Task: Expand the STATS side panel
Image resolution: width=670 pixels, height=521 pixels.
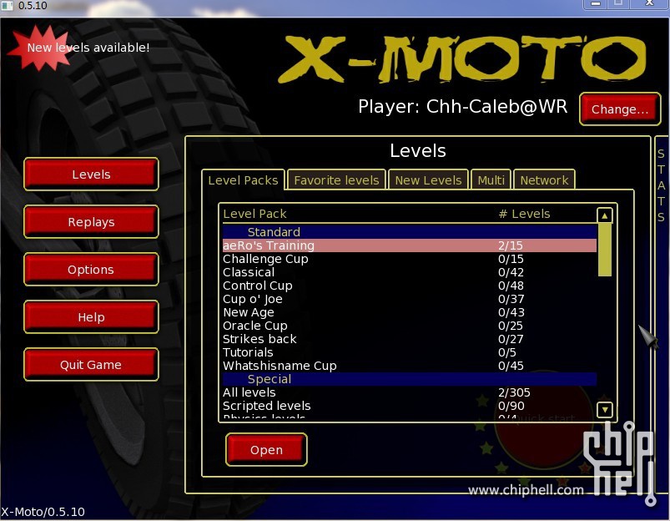Action: click(661, 185)
